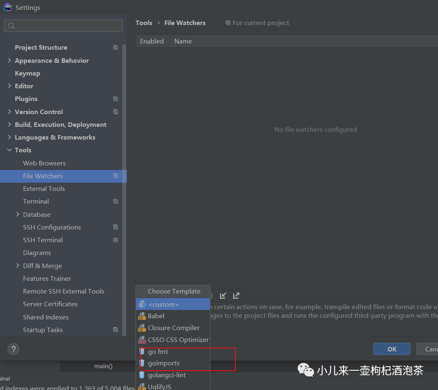
Task: Click the Enabled column header
Action: pyautogui.click(x=152, y=41)
